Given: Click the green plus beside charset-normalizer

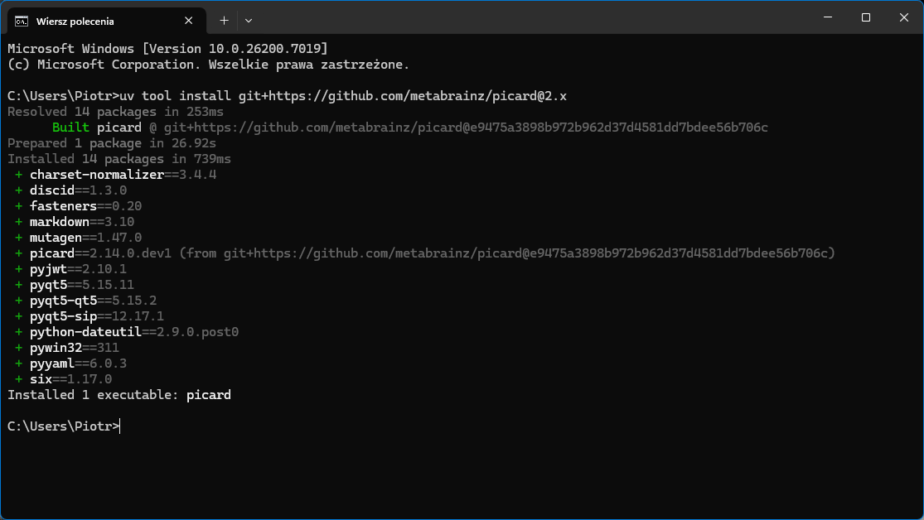Looking at the screenshot, I should pyautogui.click(x=18, y=175).
